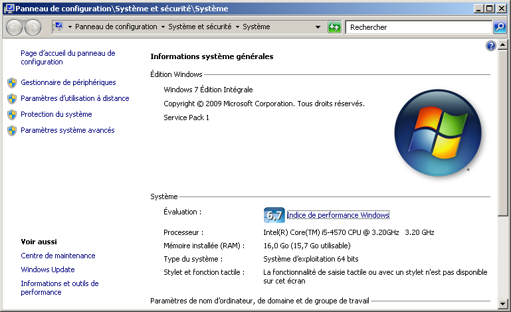Click the Intel Core i5-4570 processor value
The width and height of the screenshot is (511, 312).
pos(349,232)
